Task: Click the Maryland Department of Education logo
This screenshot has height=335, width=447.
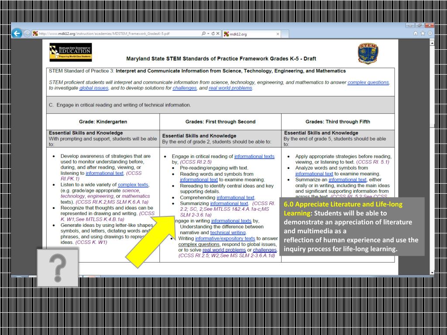Action: pos(71,52)
